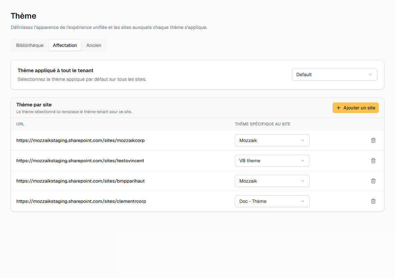The width and height of the screenshot is (395, 278).
Task: Delete the testsvincent site row
Action: 373,161
